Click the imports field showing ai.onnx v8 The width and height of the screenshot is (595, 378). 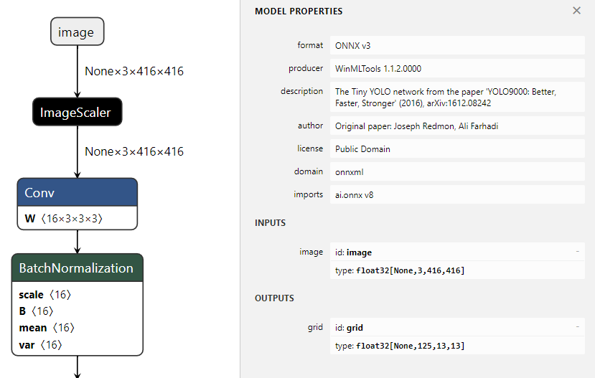(457, 194)
